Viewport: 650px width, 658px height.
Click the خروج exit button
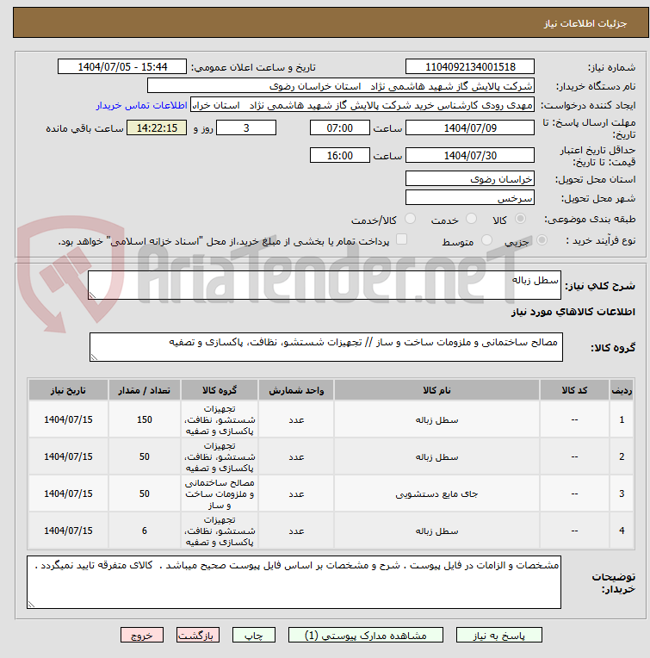tap(142, 636)
